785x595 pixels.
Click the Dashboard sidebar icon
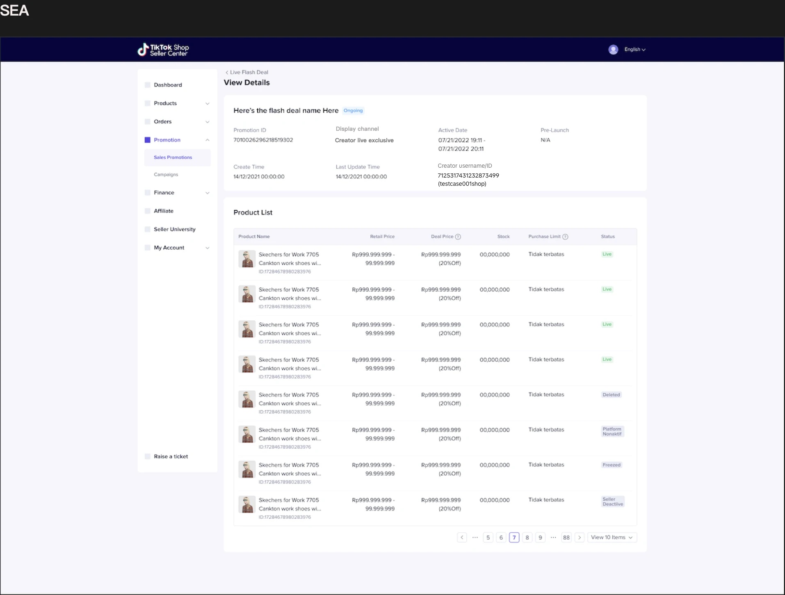point(148,85)
